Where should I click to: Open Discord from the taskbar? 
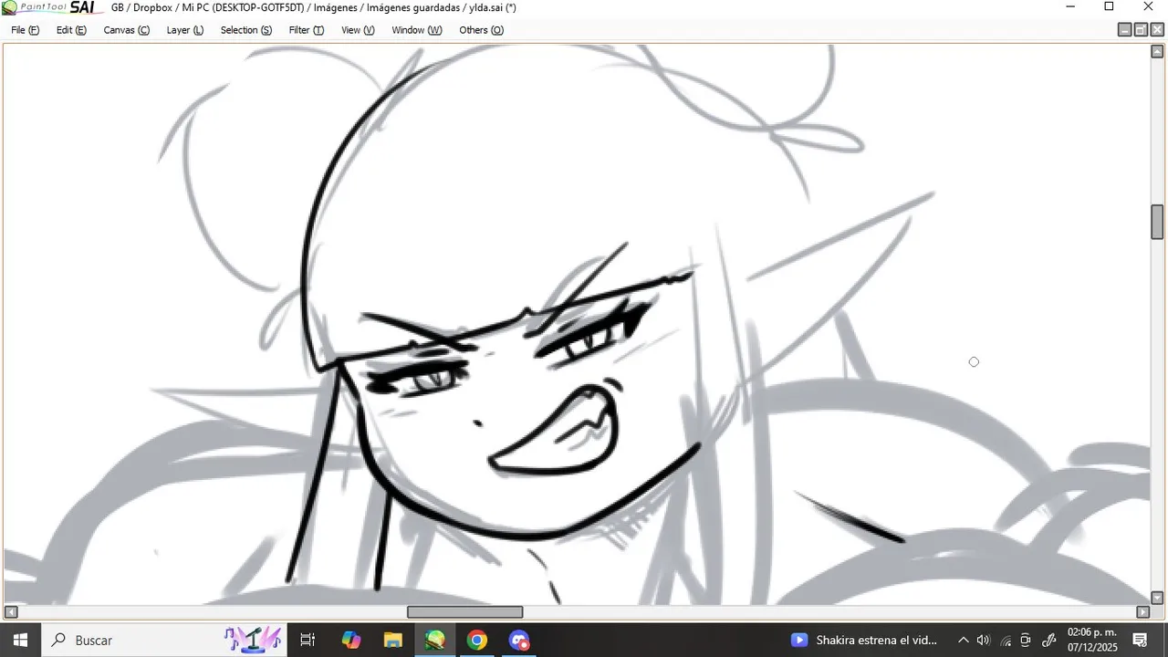point(519,641)
